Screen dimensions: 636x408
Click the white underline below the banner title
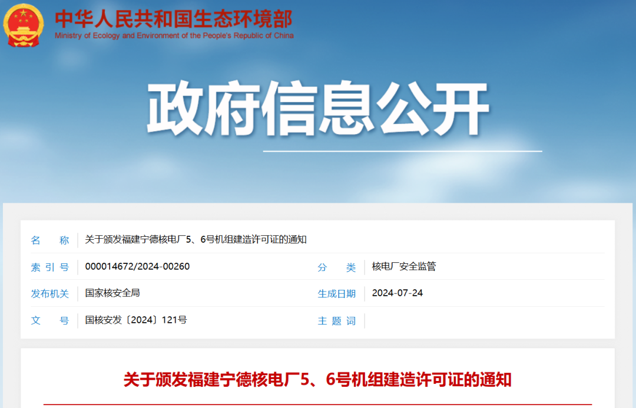[402, 151]
